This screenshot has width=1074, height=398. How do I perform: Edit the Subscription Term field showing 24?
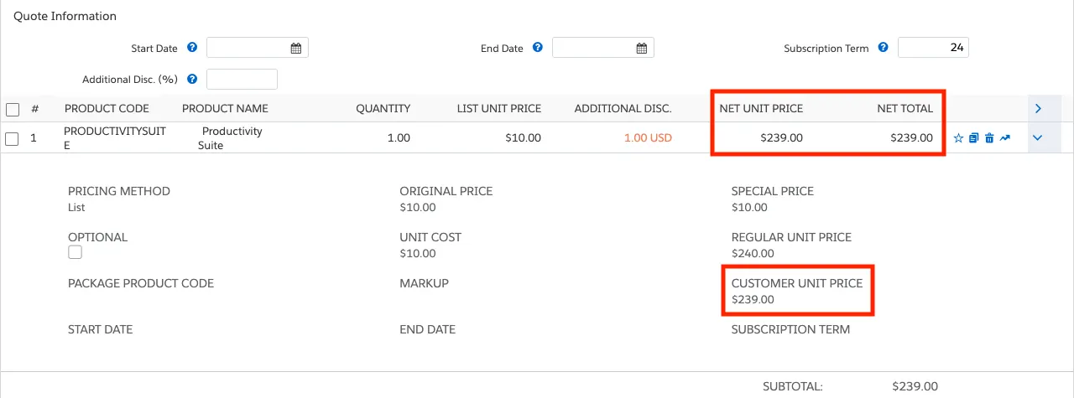pos(933,48)
